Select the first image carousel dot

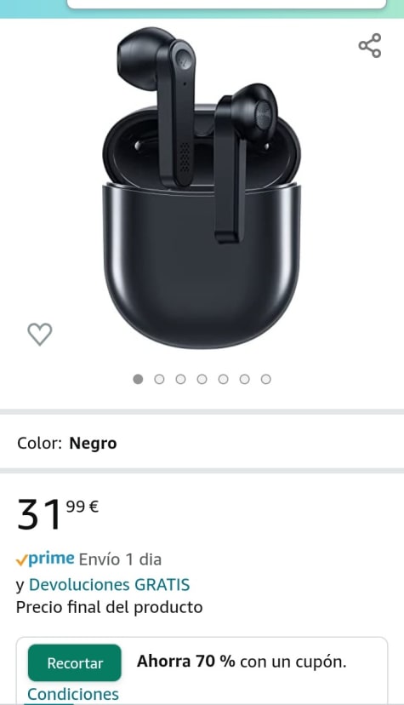138,379
